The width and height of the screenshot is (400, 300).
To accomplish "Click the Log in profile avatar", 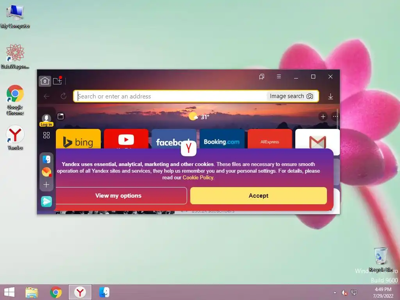I will click(46, 120).
